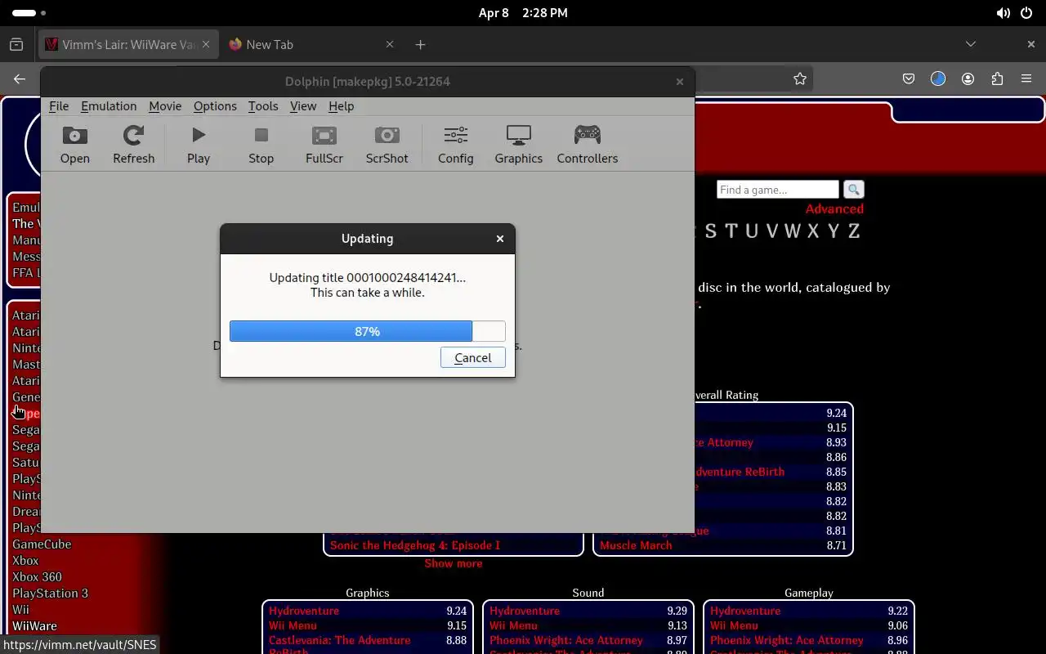
Task: Take a screenshot with ScrShot icon
Action: coord(387,145)
